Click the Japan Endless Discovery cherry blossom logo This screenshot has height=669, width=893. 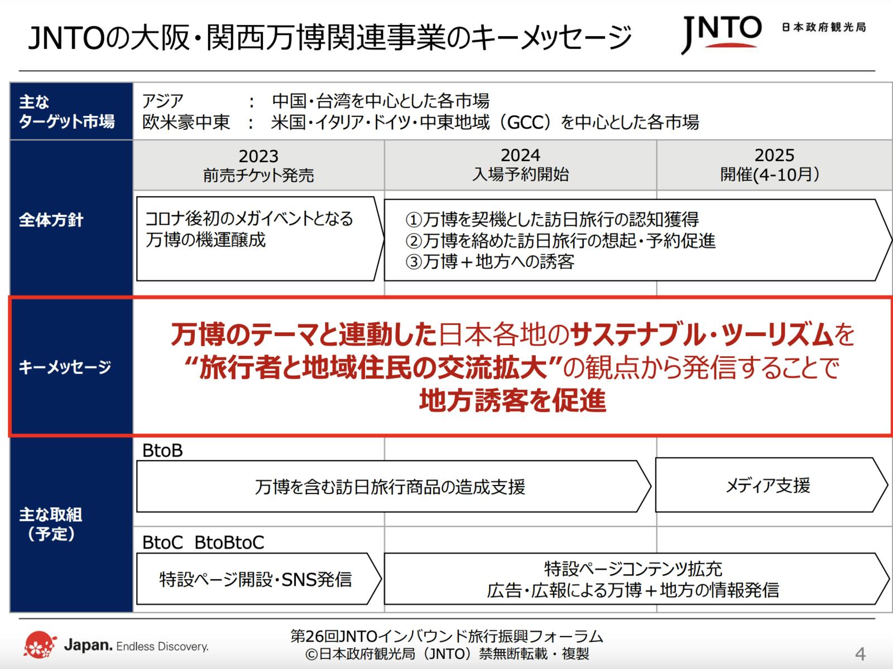point(40,645)
